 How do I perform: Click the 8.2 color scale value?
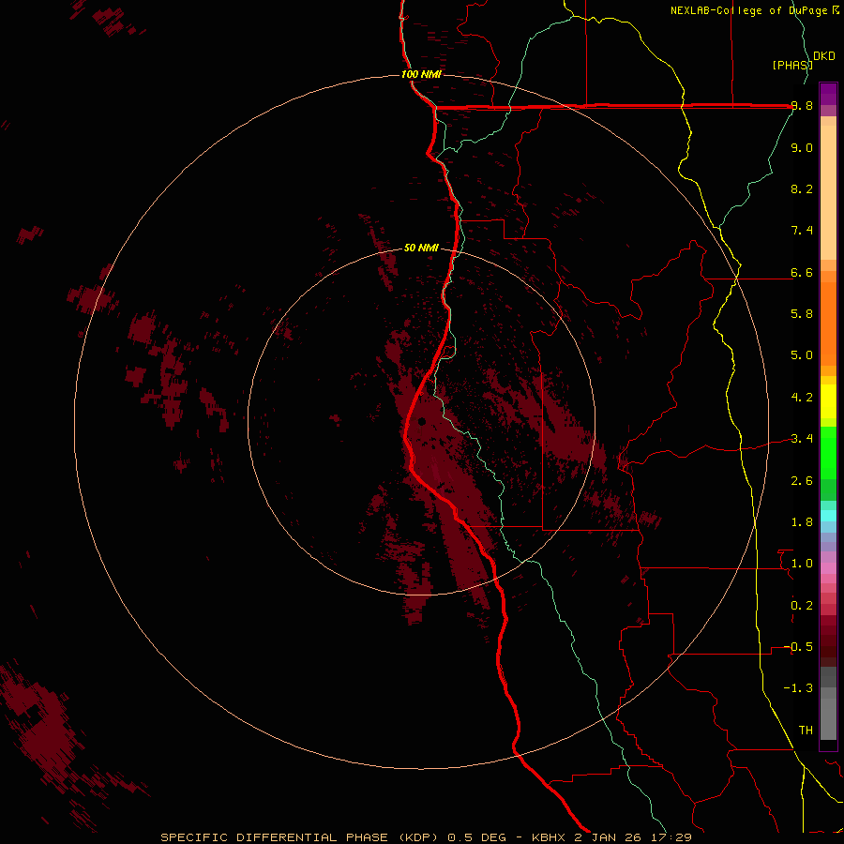tap(802, 188)
